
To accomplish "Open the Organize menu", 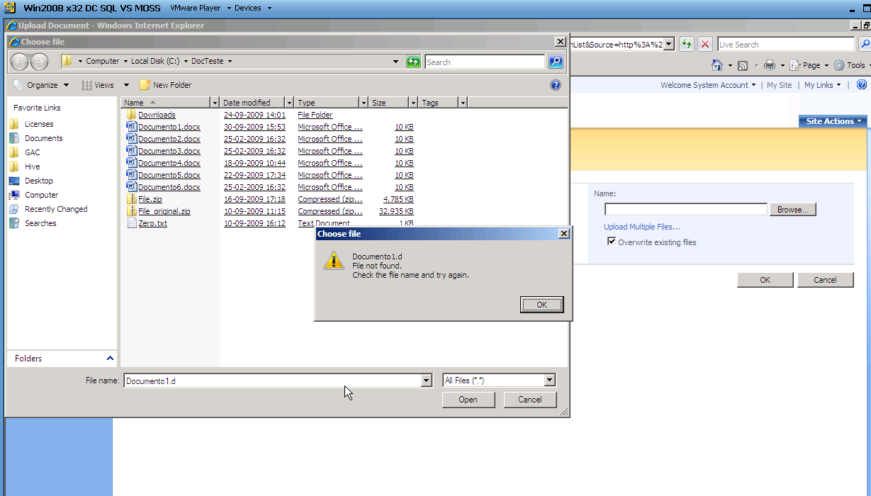I will [41, 85].
